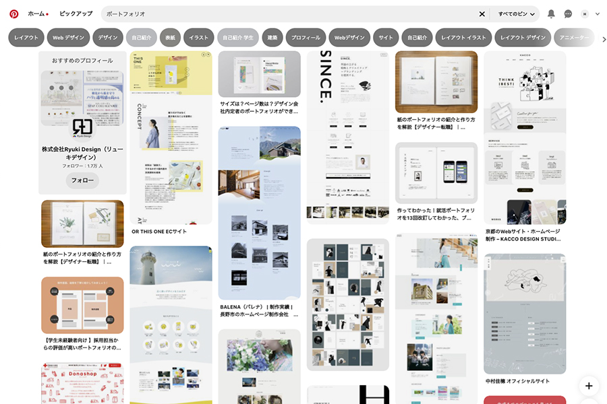Screen dimensions: 607x404
Task: Click the floating plus create button
Action: click(589, 386)
